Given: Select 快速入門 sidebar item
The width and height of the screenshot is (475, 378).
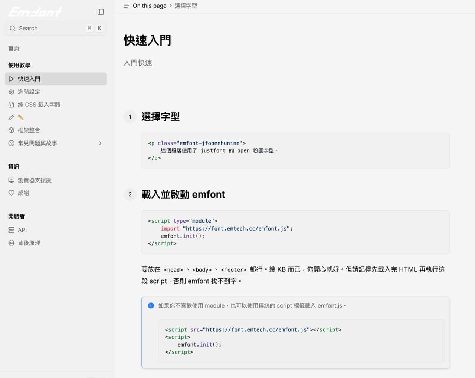Looking at the screenshot, I should click(x=56, y=79).
